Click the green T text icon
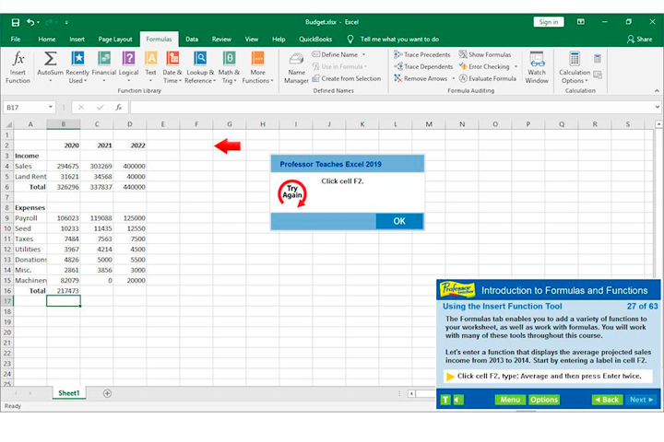664x442 pixels. pyautogui.click(x=445, y=400)
